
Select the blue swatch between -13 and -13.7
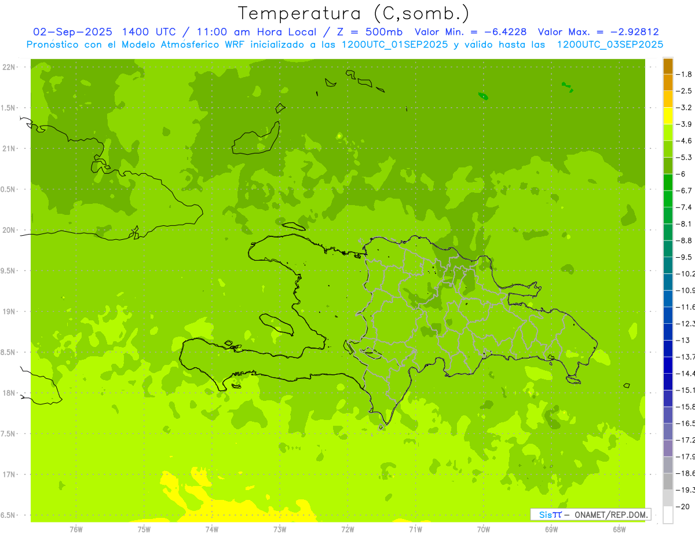pyautogui.click(x=668, y=349)
